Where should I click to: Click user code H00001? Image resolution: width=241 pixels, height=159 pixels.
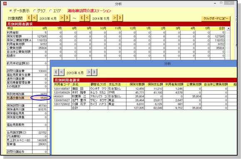point(62,96)
